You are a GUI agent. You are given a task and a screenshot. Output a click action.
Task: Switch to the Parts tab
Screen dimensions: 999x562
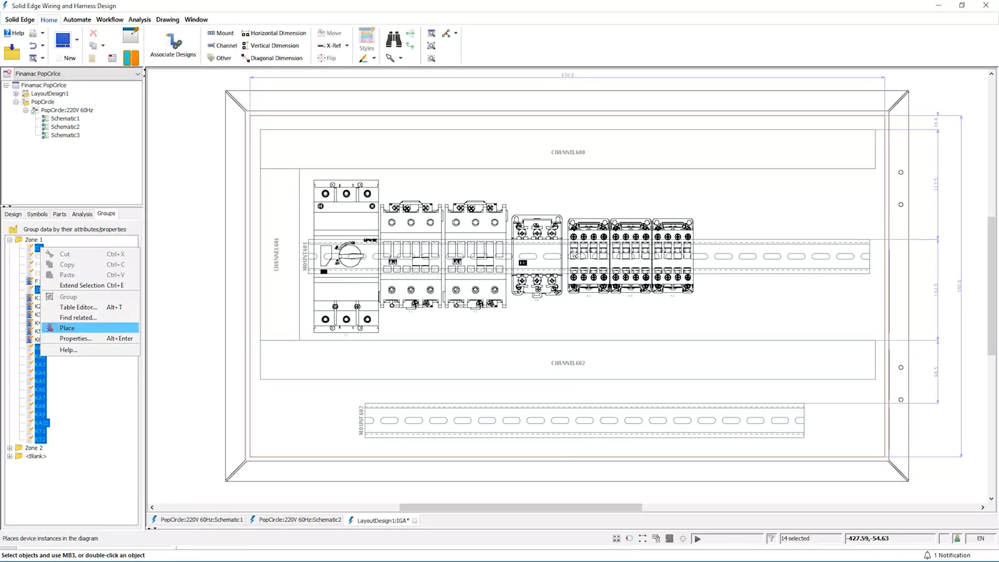(59, 214)
